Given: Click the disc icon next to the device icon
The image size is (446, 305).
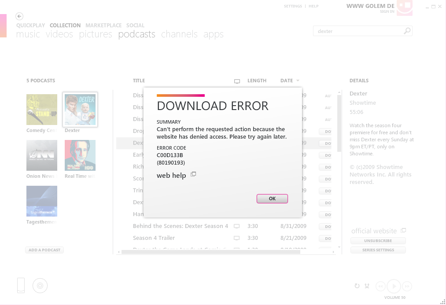Looking at the screenshot, I should [x=40, y=286].
